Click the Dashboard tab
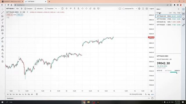 click(10, 98)
